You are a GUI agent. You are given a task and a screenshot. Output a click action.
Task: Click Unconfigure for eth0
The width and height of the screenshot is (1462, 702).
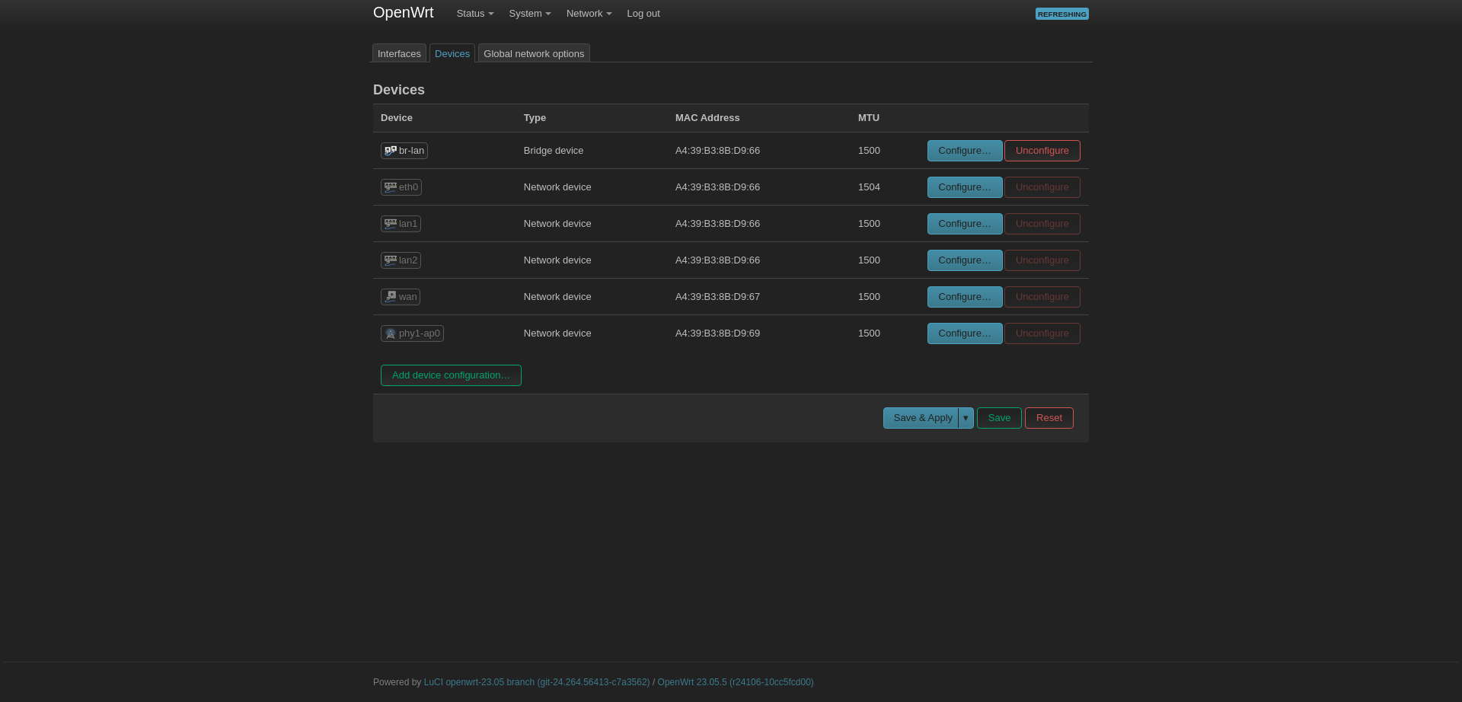(x=1042, y=187)
